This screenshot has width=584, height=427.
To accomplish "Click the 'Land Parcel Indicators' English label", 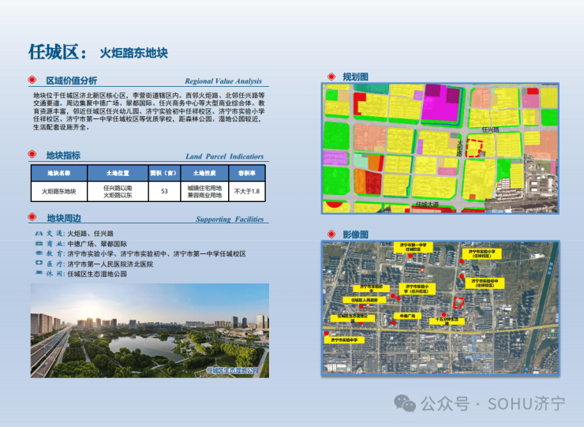I will (225, 156).
